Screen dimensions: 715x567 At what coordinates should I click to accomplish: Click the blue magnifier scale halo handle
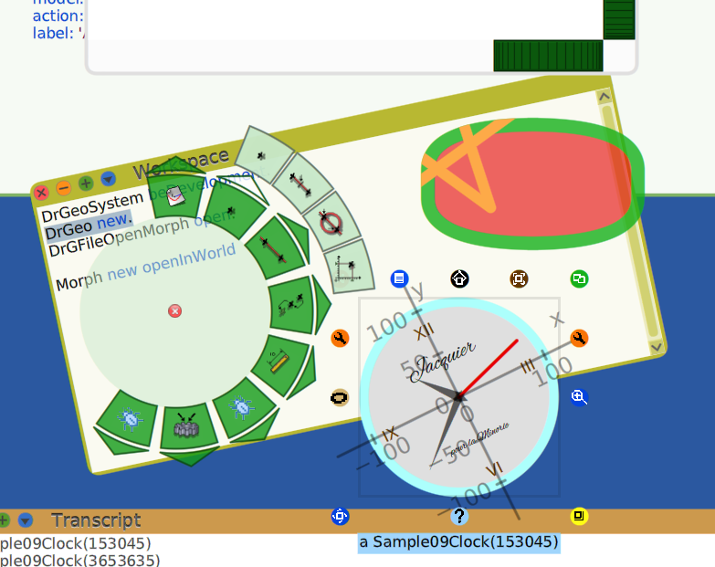(579, 397)
